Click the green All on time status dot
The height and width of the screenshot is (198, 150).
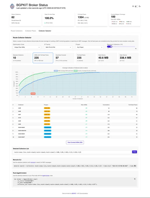(45, 23)
